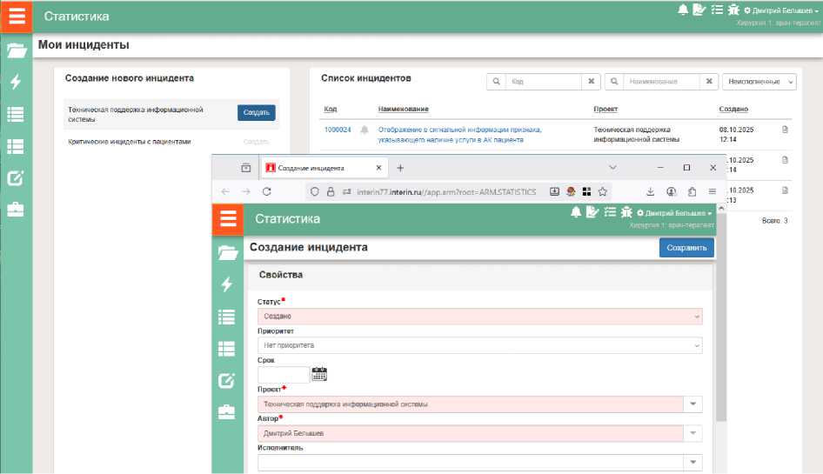Open incident code 1000024 link
823x474 pixels.
(x=338, y=130)
